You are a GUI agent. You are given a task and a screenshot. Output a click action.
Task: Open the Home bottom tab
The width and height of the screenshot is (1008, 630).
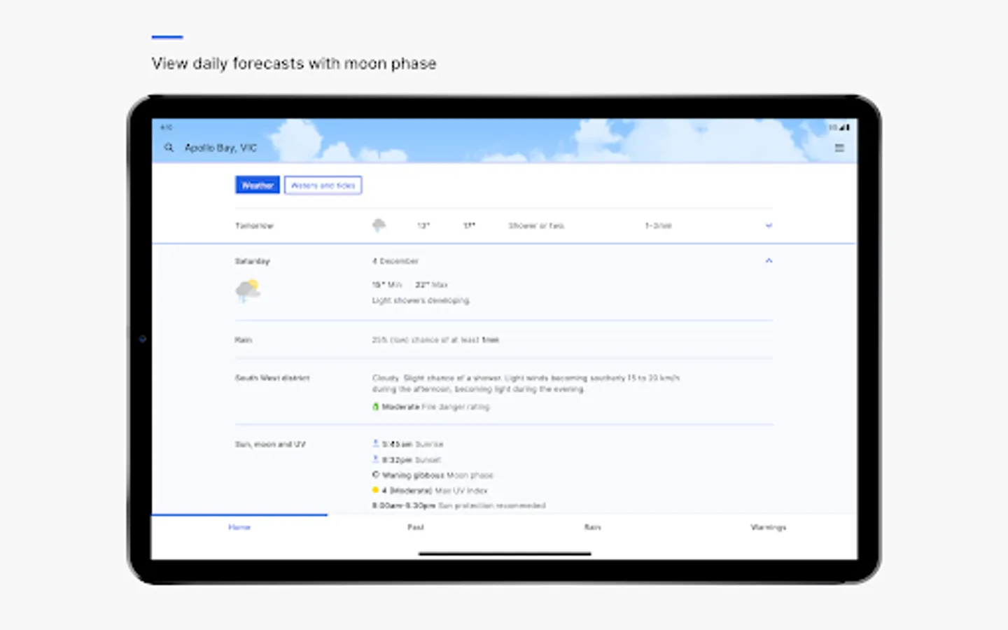[x=239, y=527]
